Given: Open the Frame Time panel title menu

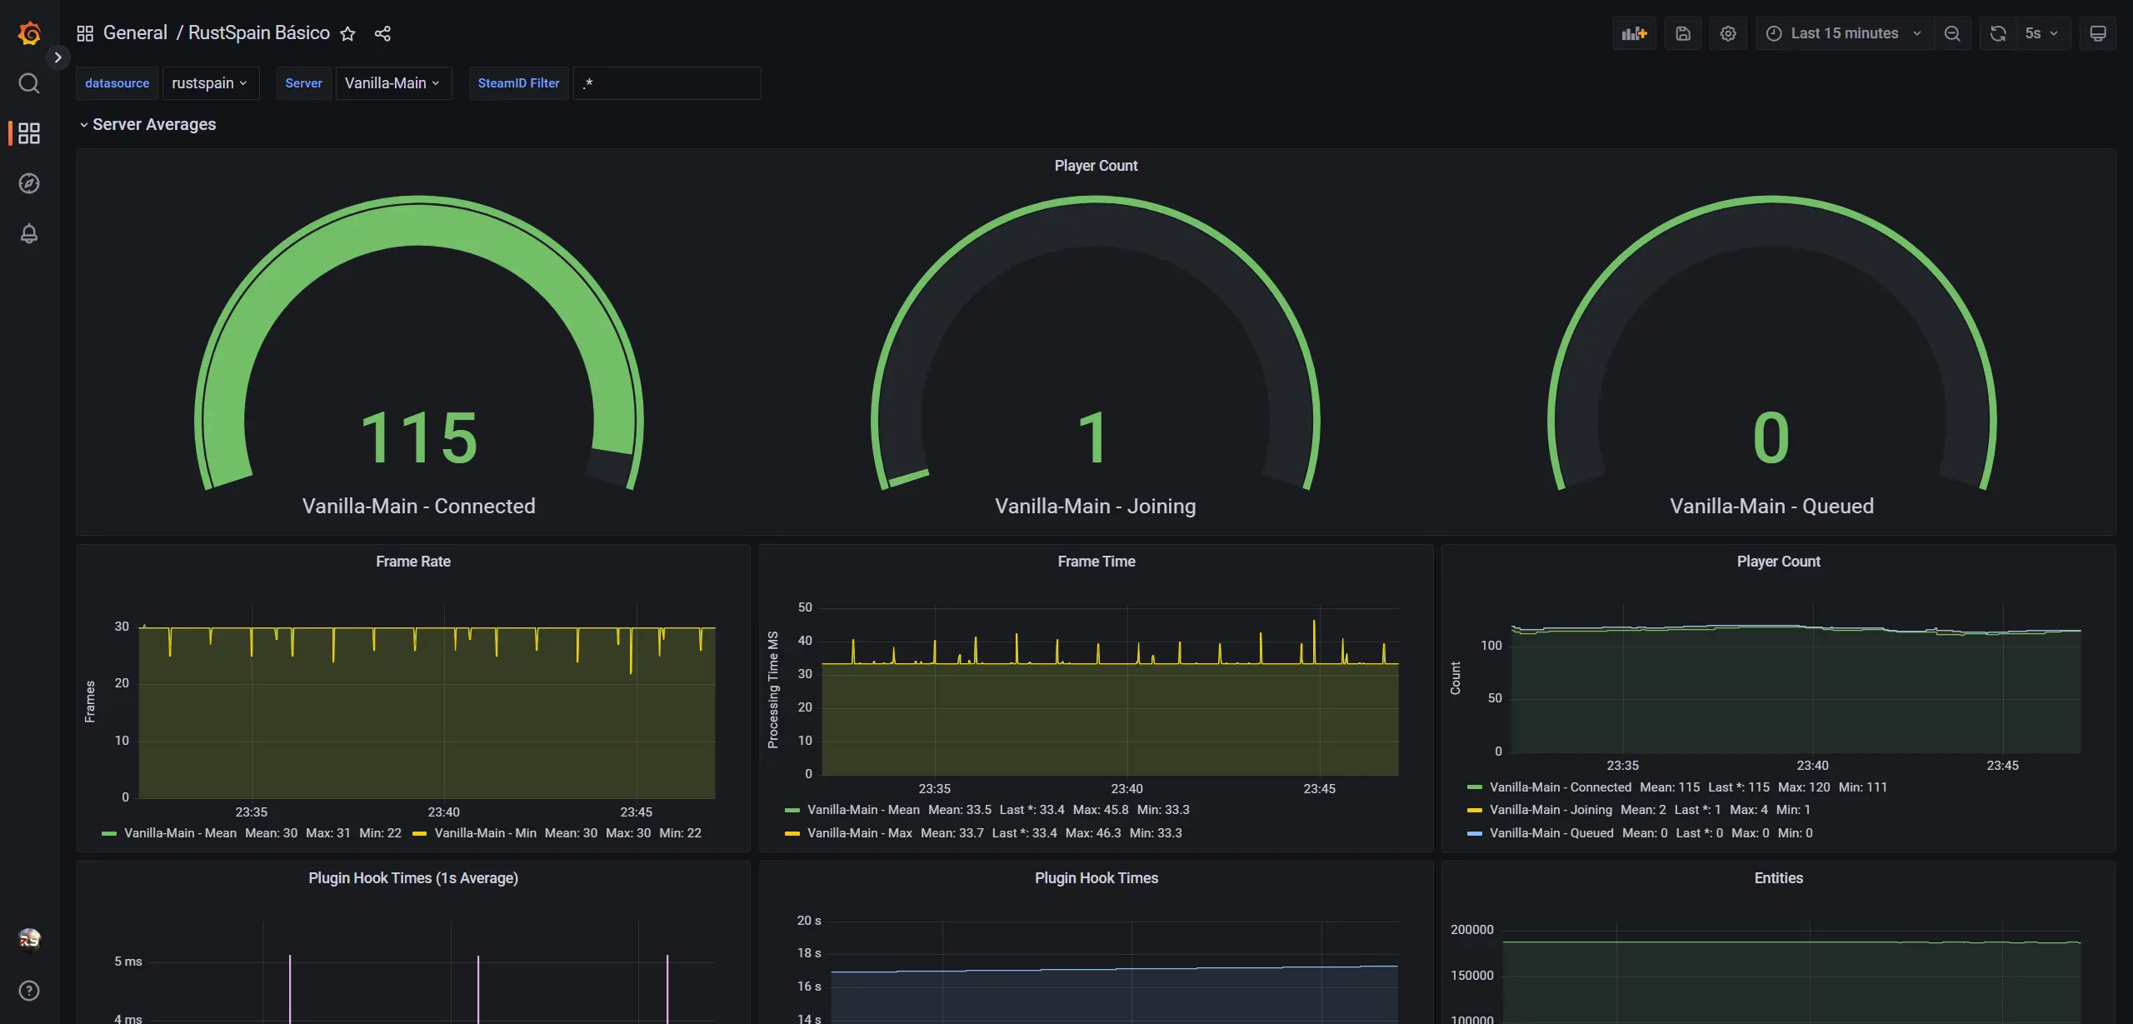Looking at the screenshot, I should pyautogui.click(x=1096, y=562).
